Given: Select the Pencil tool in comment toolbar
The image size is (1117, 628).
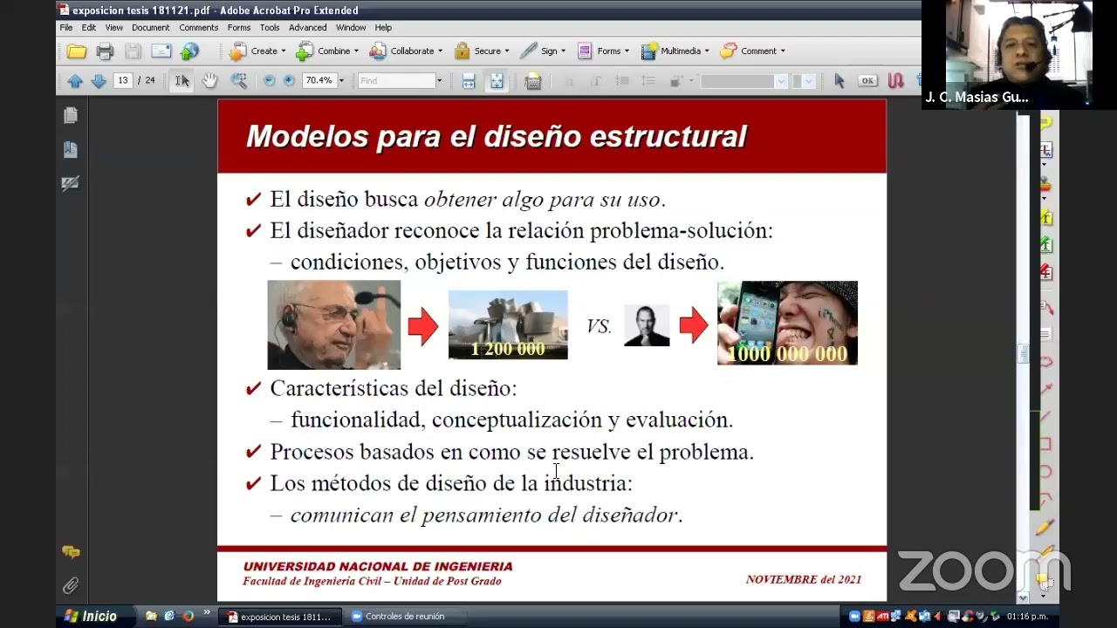Looking at the screenshot, I should click(x=1045, y=526).
